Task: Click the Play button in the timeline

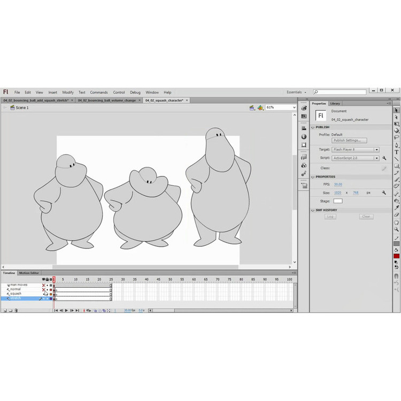Action: pyautogui.click(x=66, y=310)
